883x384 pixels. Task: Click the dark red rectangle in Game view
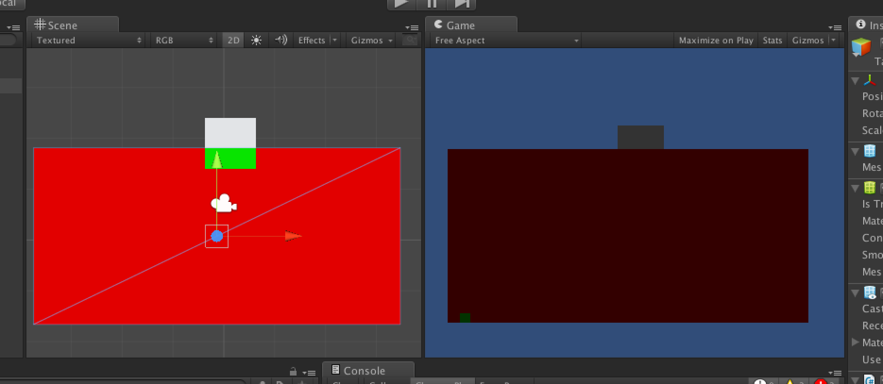point(628,236)
